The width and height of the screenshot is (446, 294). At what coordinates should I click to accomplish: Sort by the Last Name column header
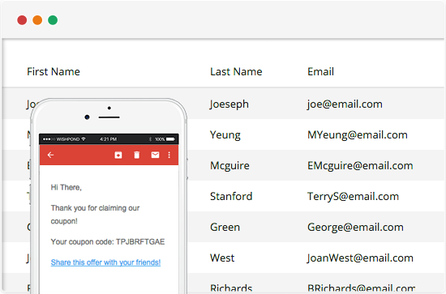(236, 71)
